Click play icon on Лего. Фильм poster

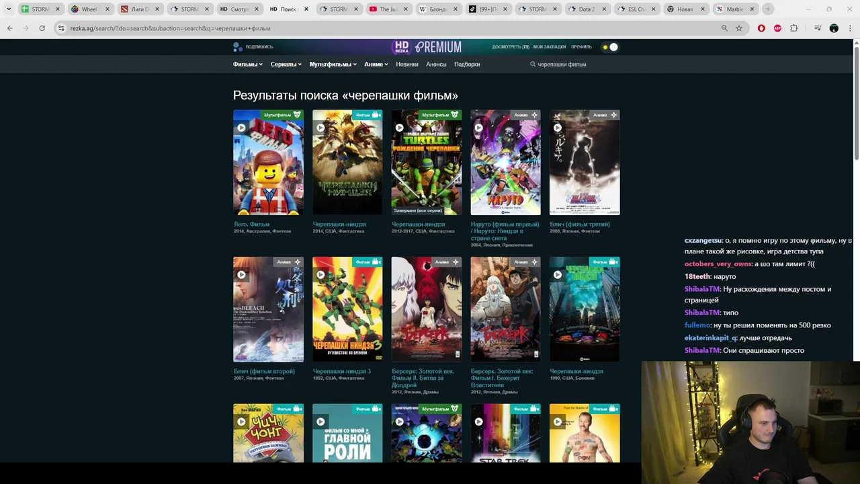pyautogui.click(x=241, y=128)
